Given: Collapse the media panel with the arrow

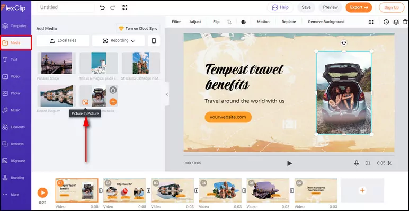Looking at the screenshot, I should tap(167, 94).
